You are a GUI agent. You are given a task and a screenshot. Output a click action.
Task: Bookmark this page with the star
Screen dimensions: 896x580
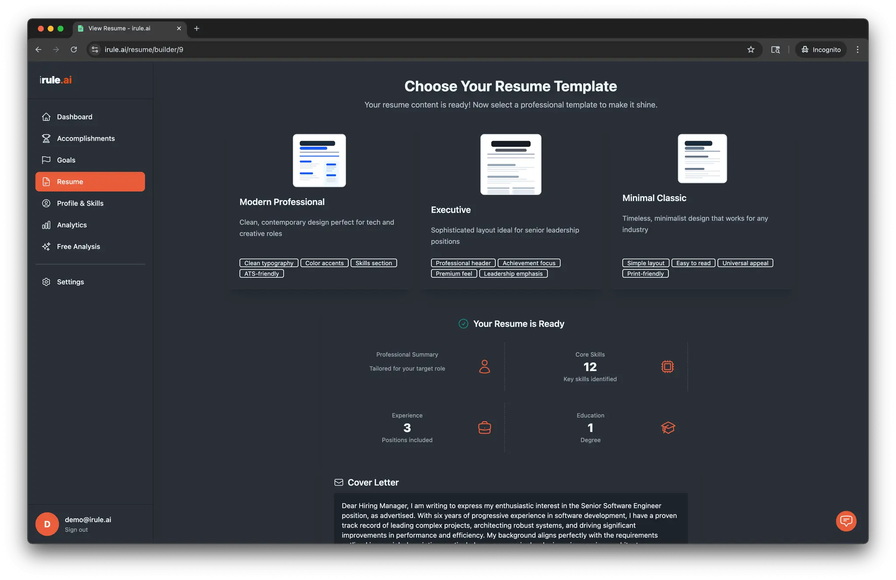tap(751, 49)
